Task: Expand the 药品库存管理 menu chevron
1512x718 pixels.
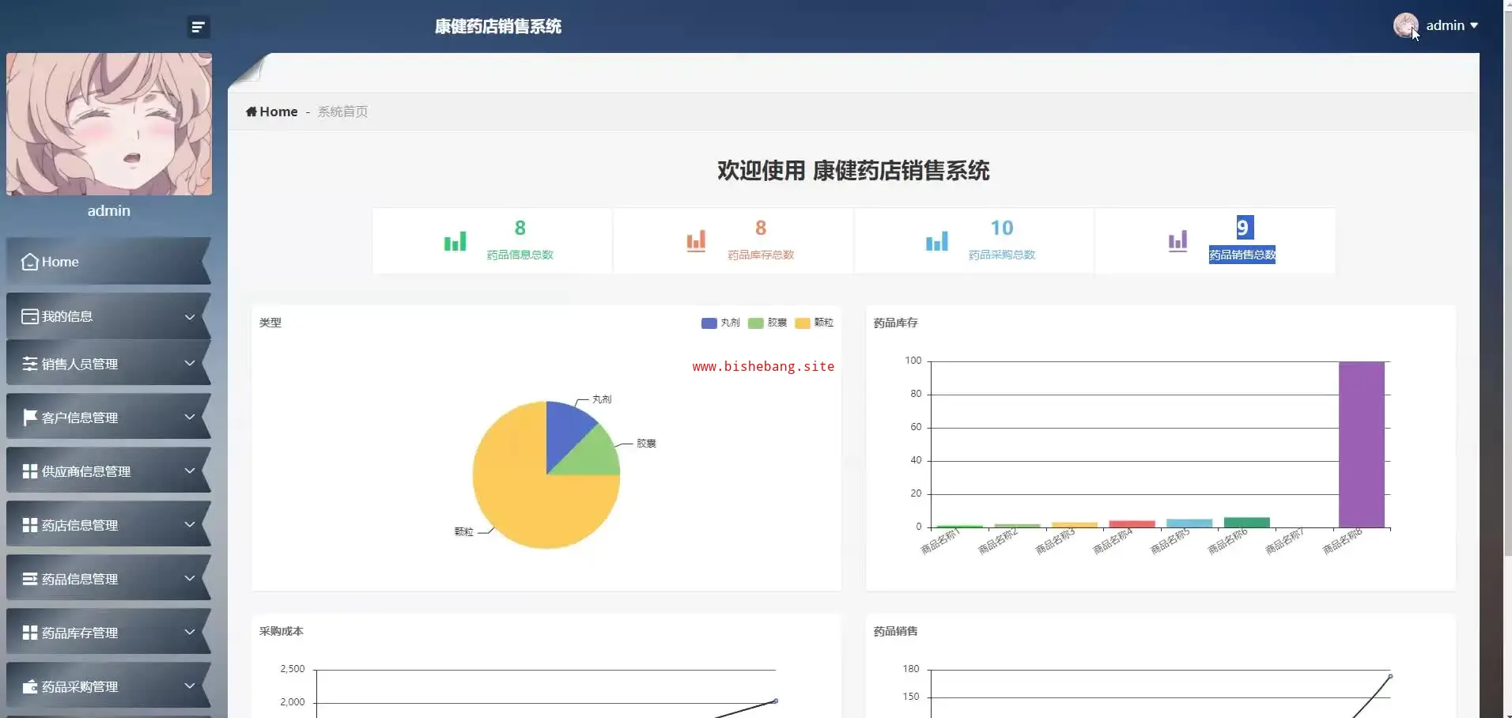Action: click(x=190, y=632)
